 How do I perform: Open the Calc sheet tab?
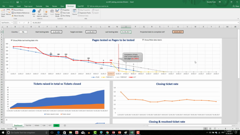point(44,126)
